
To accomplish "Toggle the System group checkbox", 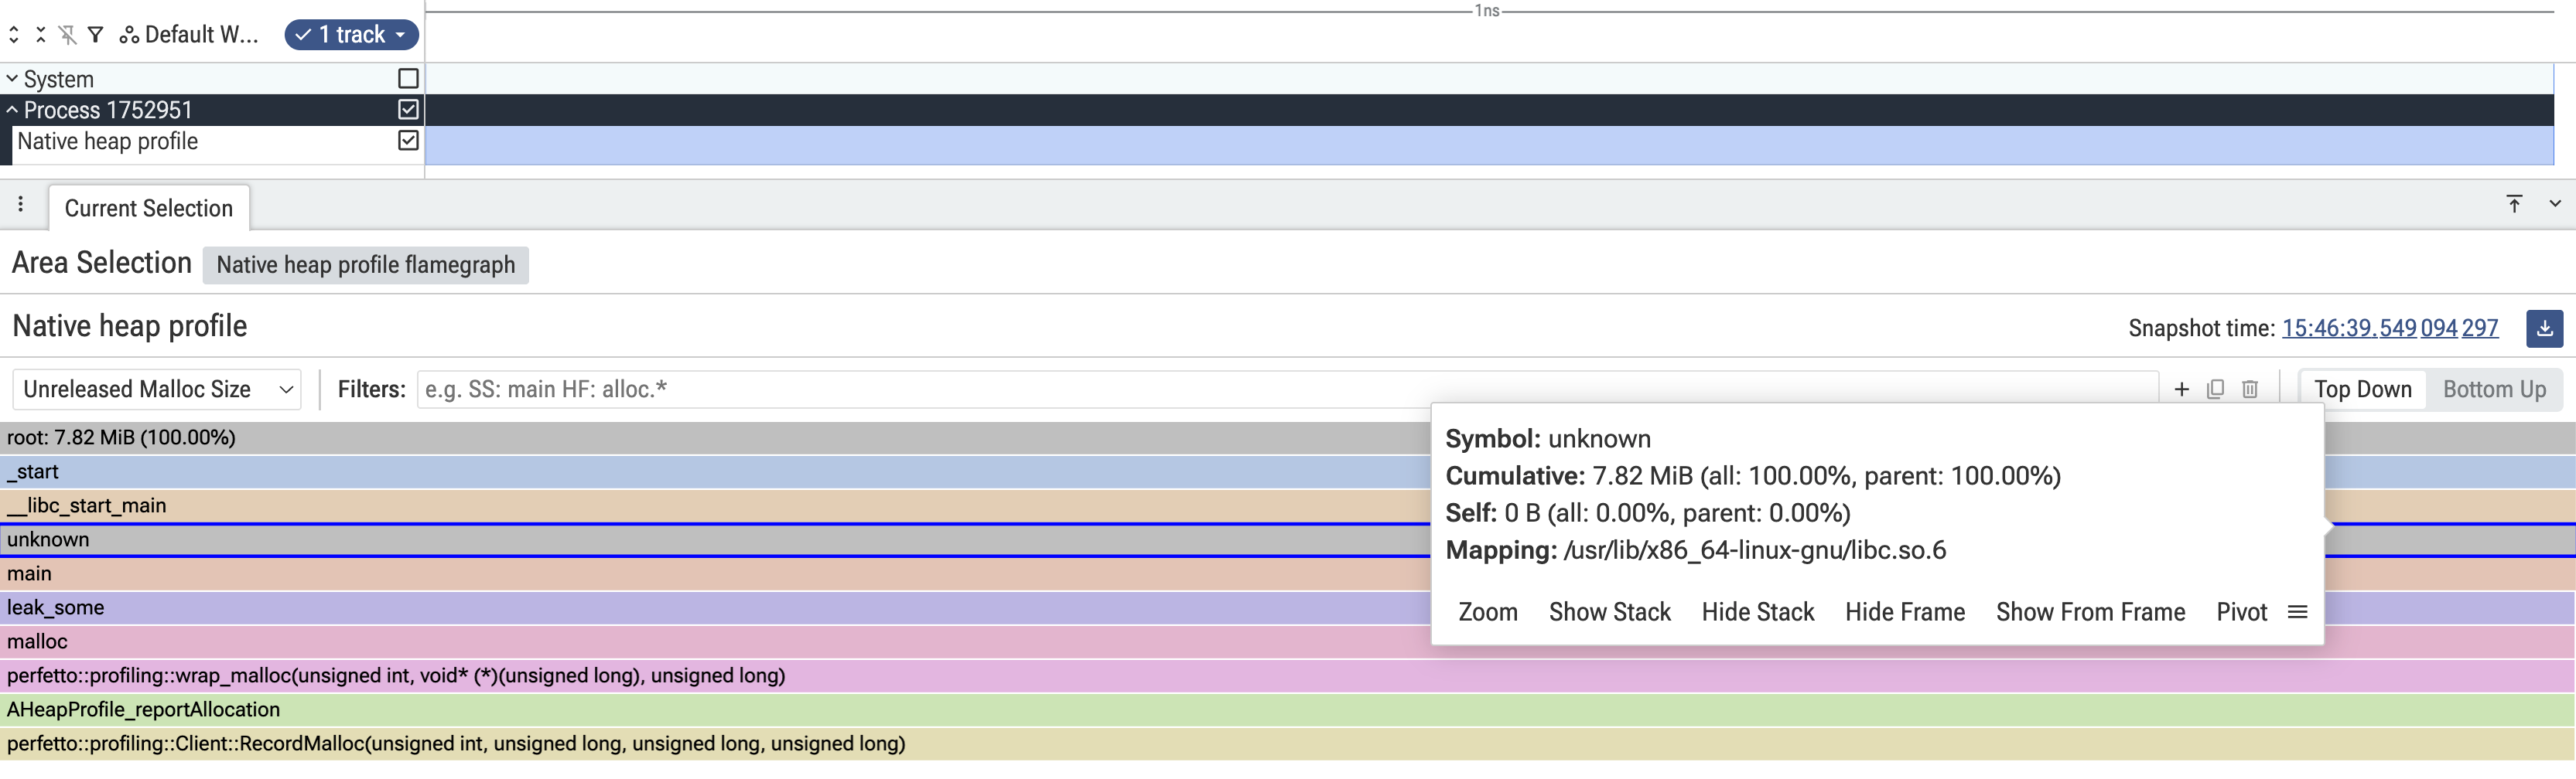I will pyautogui.click(x=408, y=79).
